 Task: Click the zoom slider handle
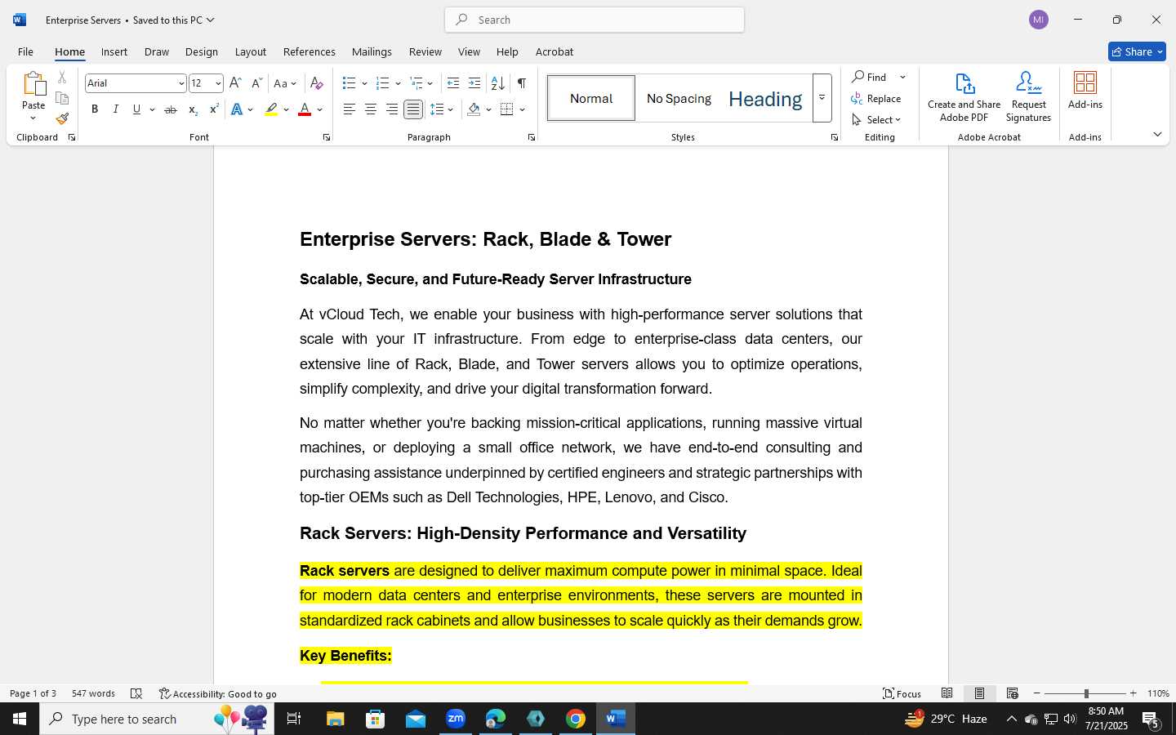[1086, 693]
